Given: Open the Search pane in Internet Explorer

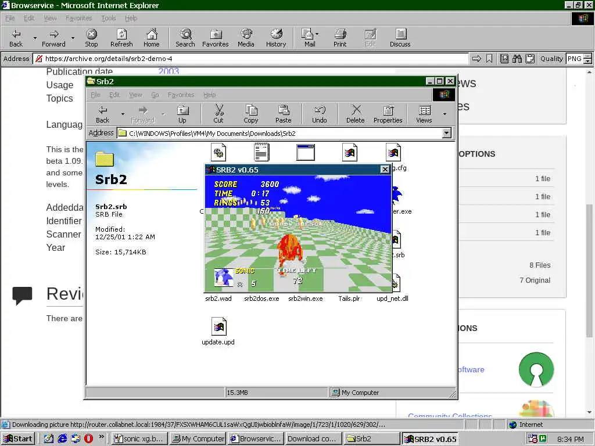Looking at the screenshot, I should (185, 38).
